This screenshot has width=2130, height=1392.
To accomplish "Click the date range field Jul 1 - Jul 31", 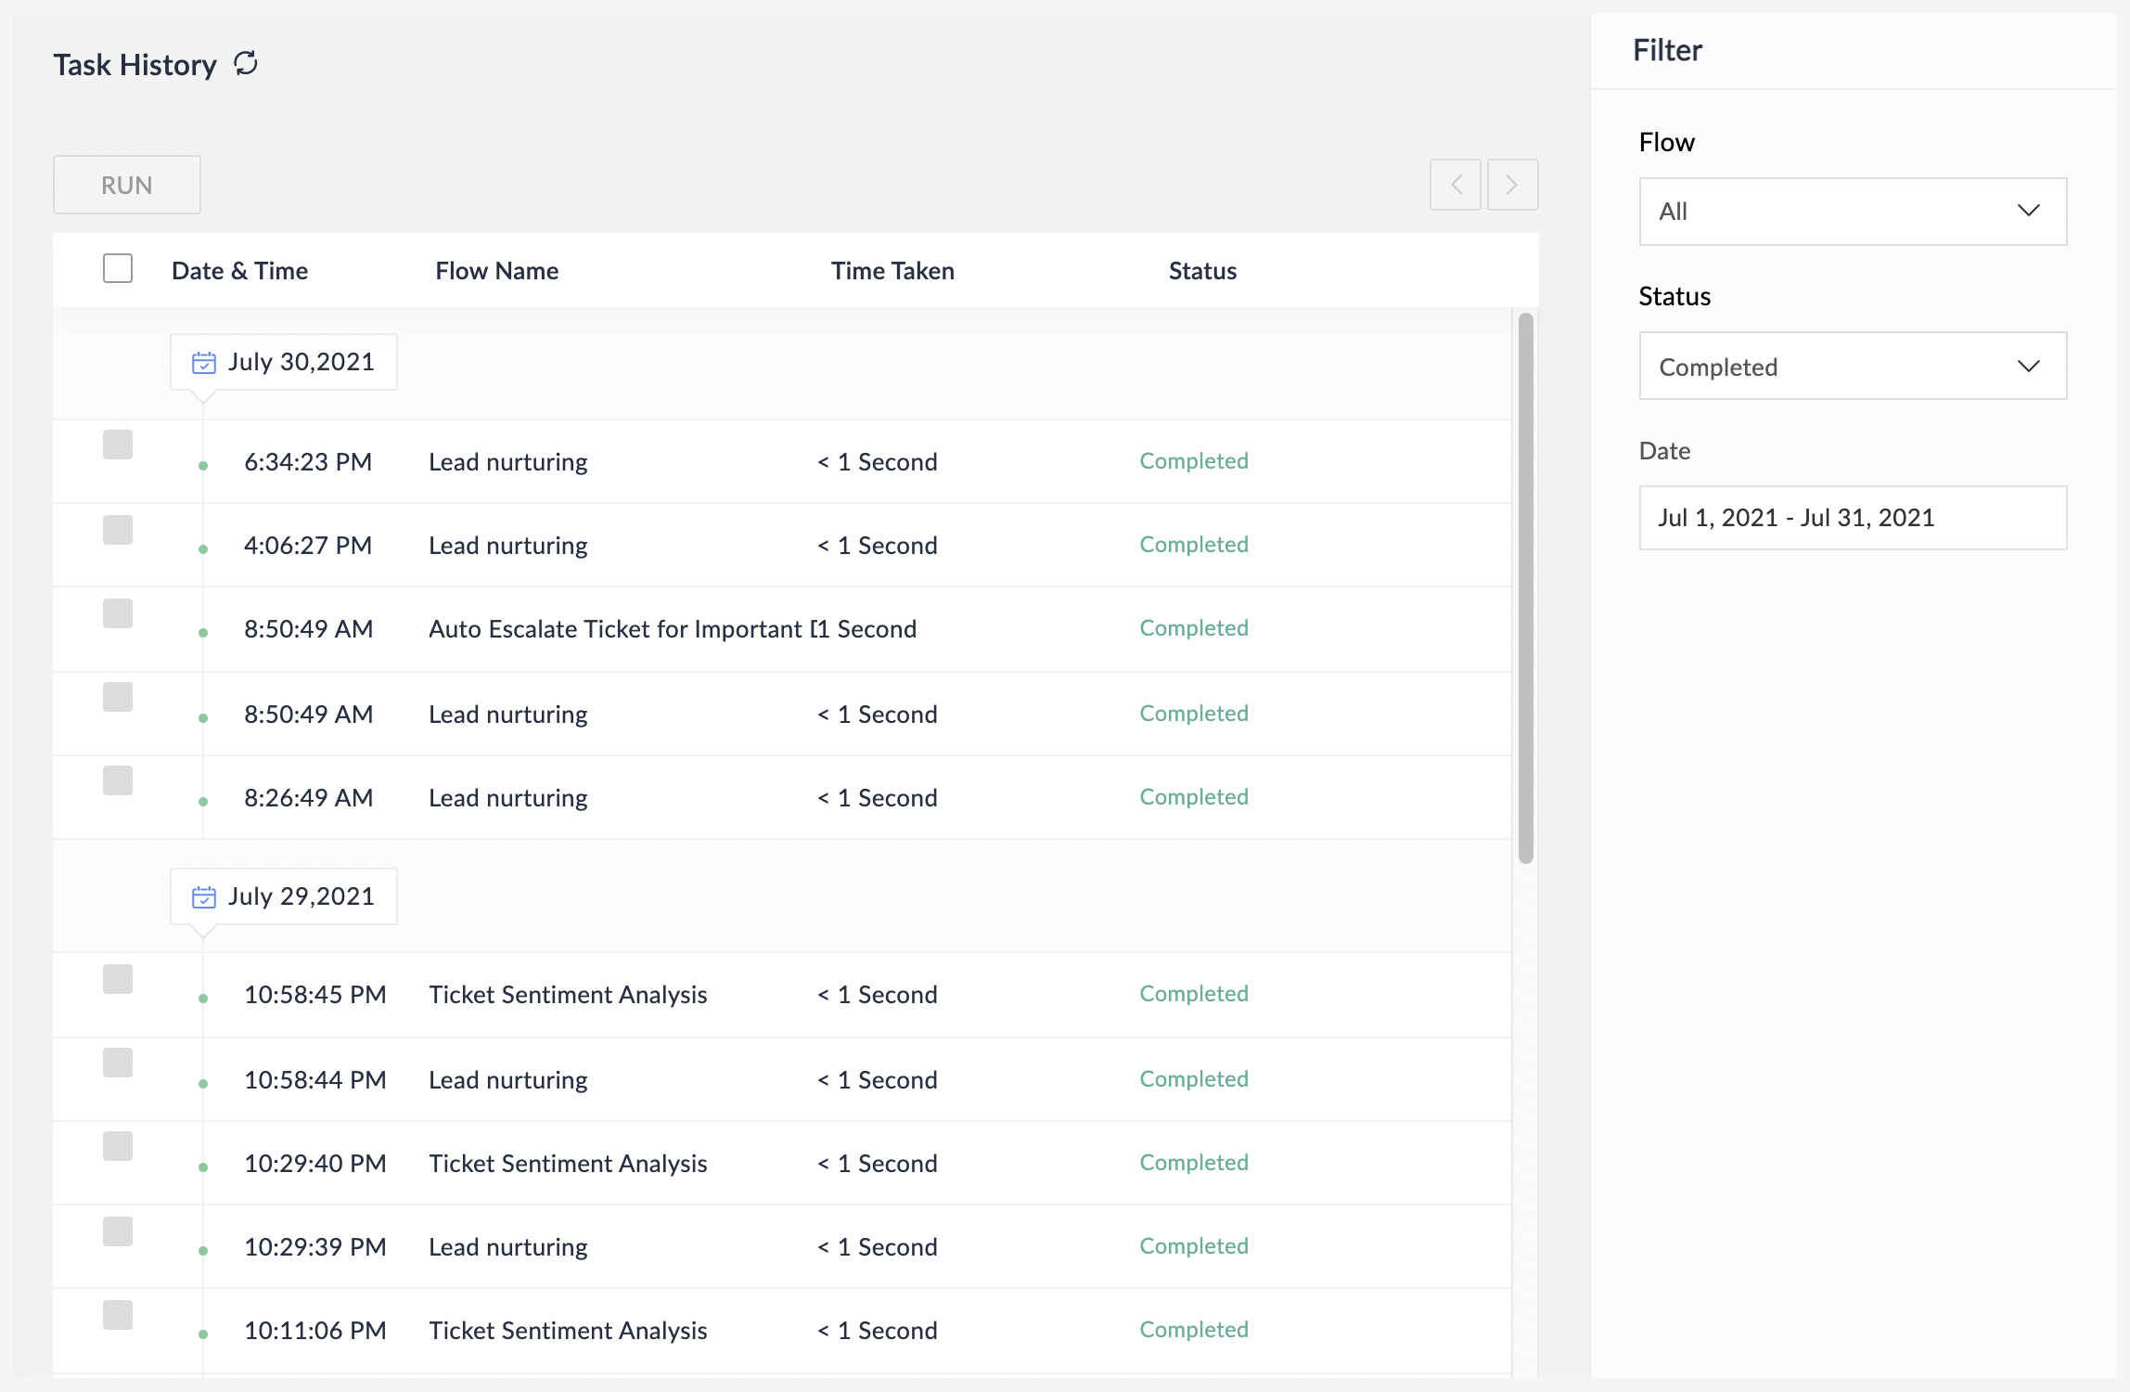I will pos(1852,518).
